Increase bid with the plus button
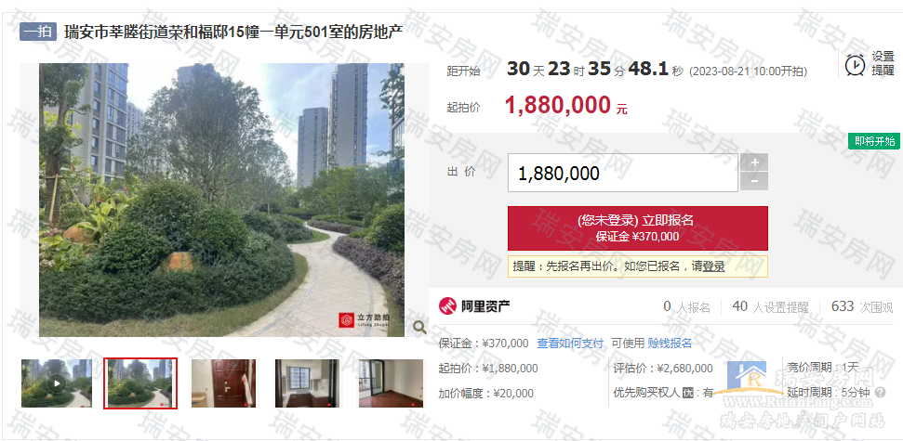The height and width of the screenshot is (441, 903). pos(754,162)
